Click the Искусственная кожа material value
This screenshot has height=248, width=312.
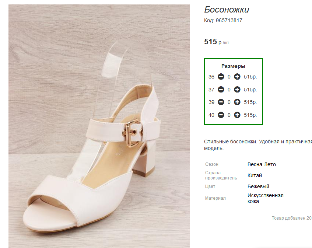(x=266, y=198)
